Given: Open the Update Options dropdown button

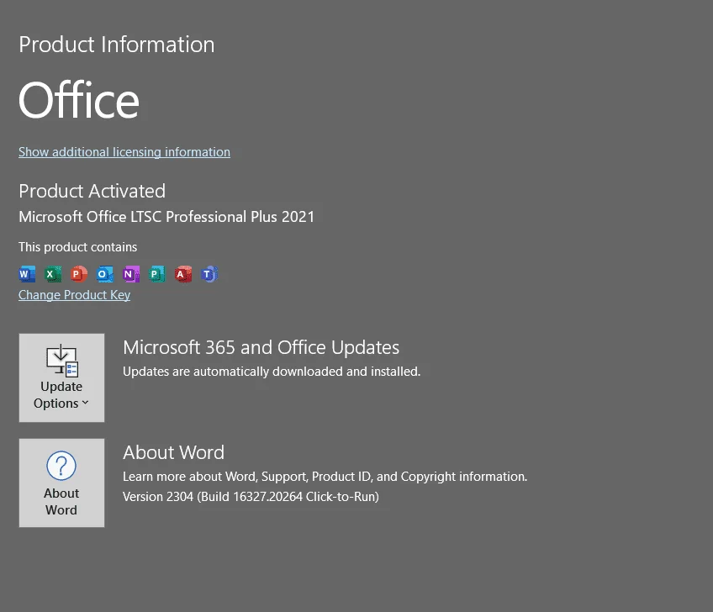Looking at the screenshot, I should click(61, 377).
